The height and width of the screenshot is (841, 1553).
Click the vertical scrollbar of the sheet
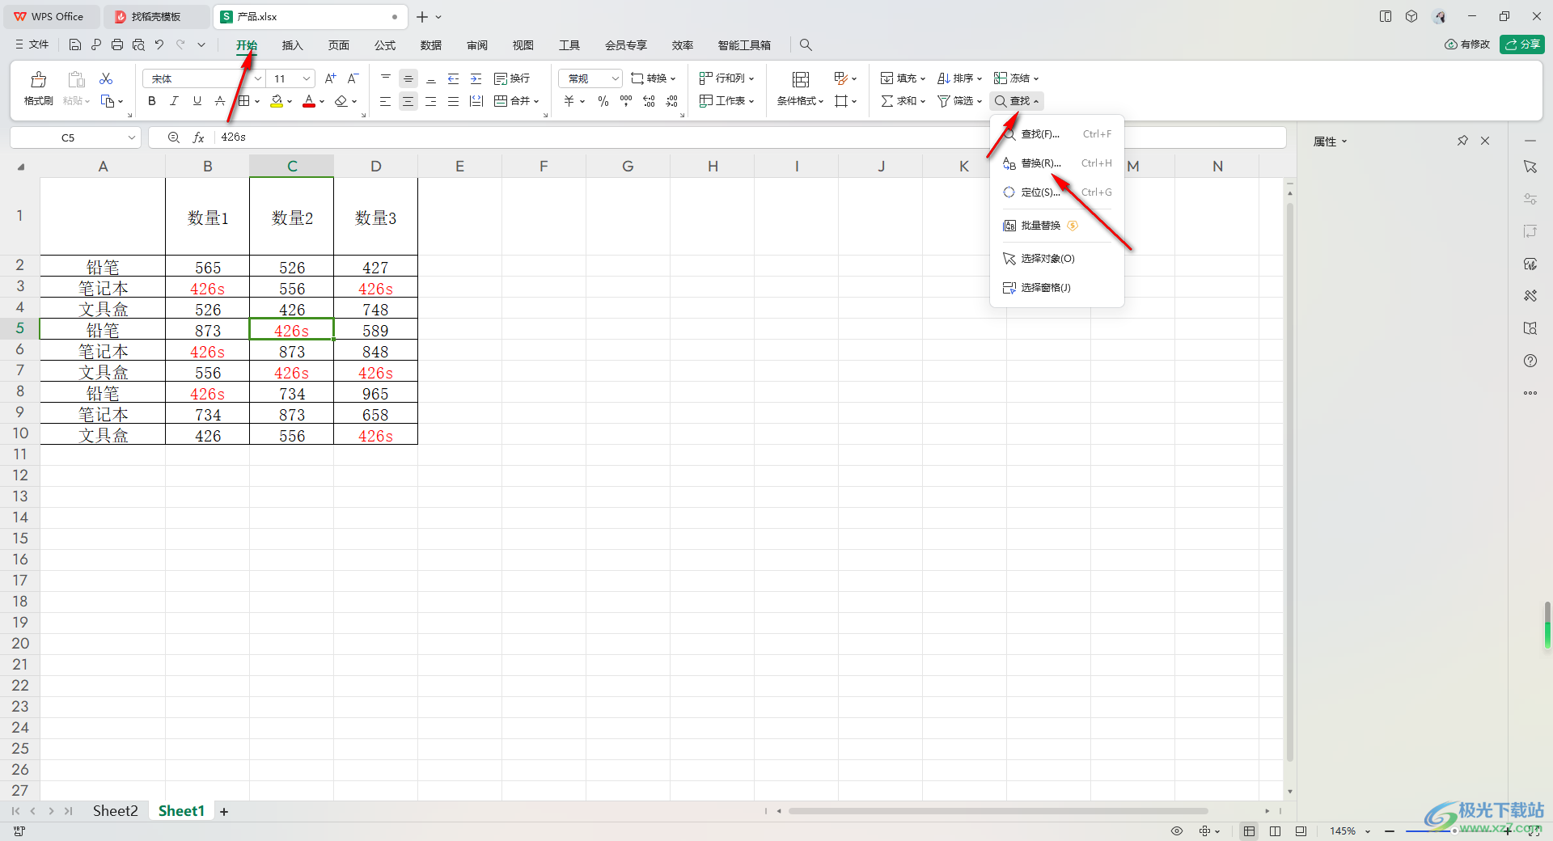[x=1290, y=481]
